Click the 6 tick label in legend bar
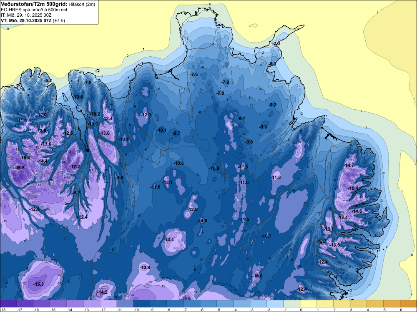This screenshot has height=312, width=417. pyautogui.click(x=401, y=309)
